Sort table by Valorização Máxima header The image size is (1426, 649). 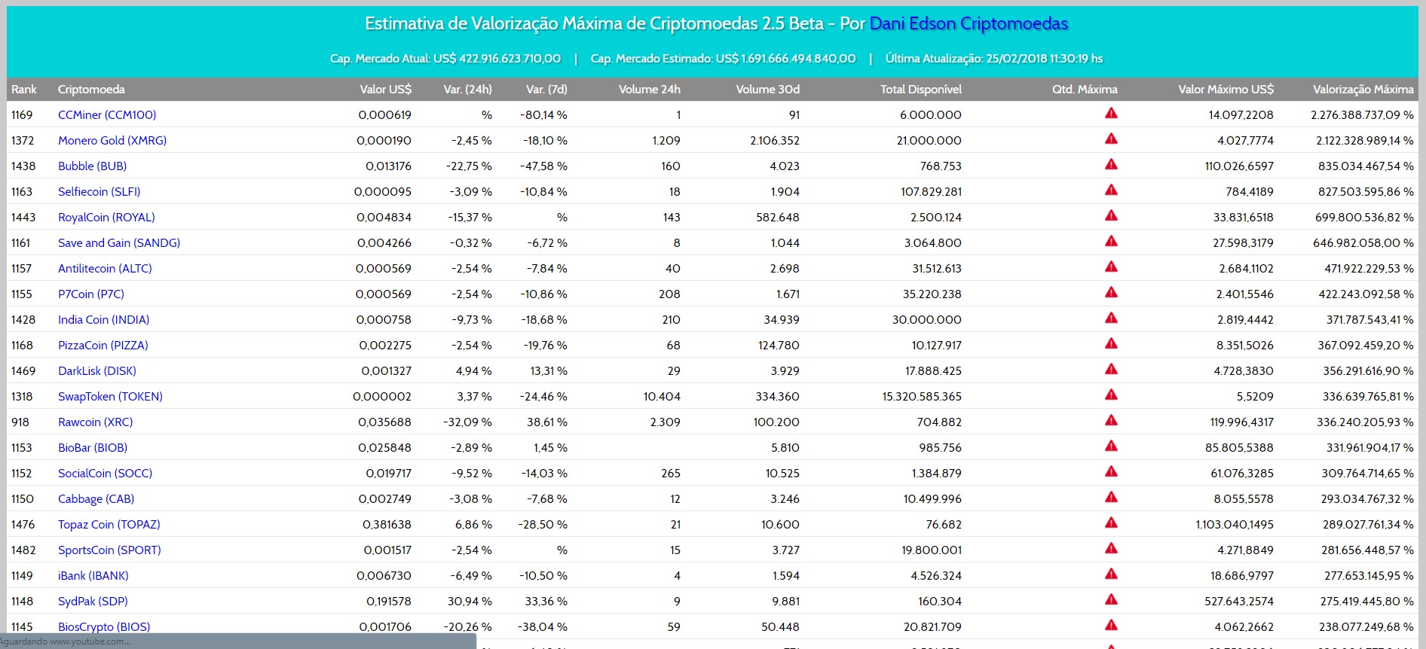coord(1363,90)
